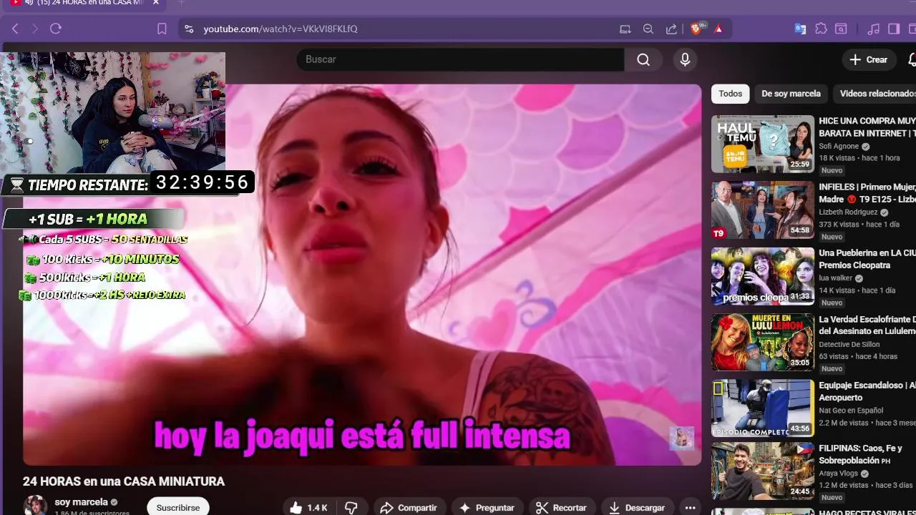Click the Compartir share button

point(409,508)
